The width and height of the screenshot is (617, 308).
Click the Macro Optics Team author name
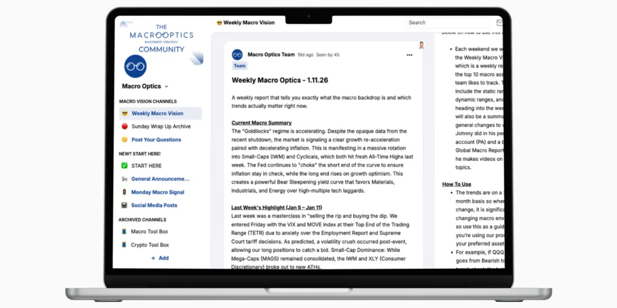point(271,55)
